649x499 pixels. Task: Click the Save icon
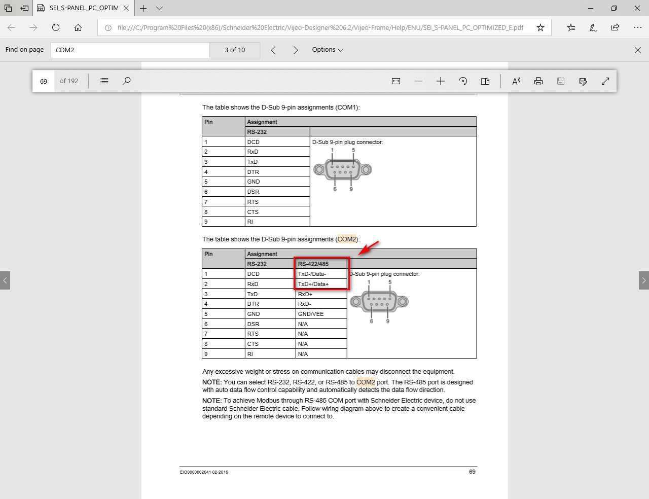tap(561, 81)
